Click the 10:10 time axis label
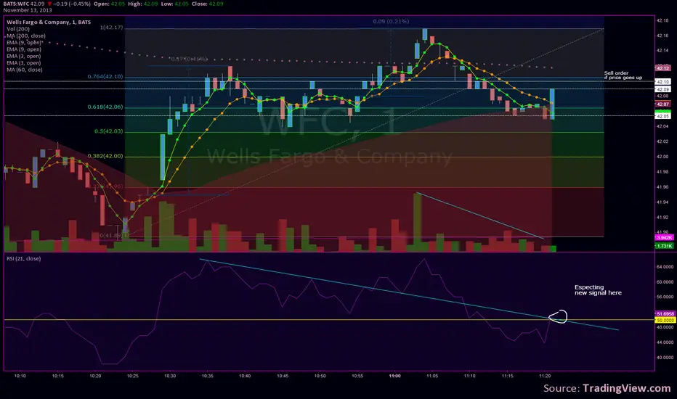677x399 pixels. pos(20,376)
